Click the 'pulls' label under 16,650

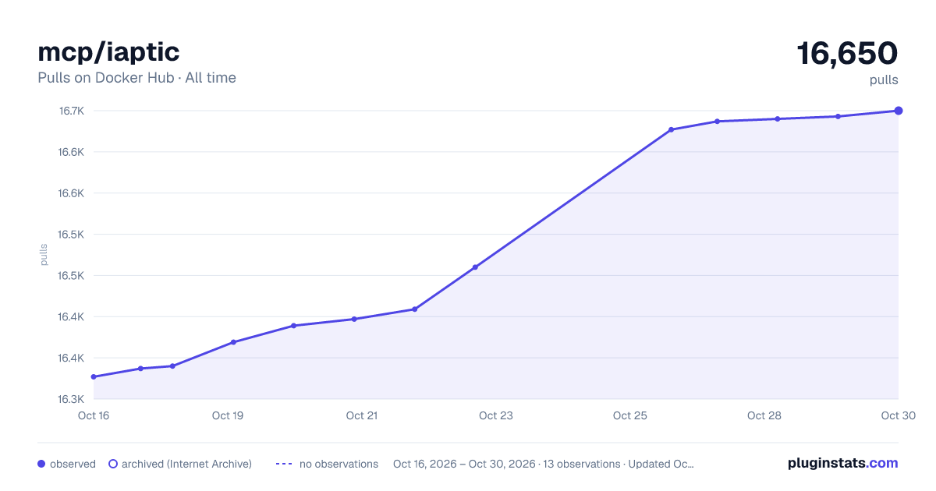tap(884, 79)
